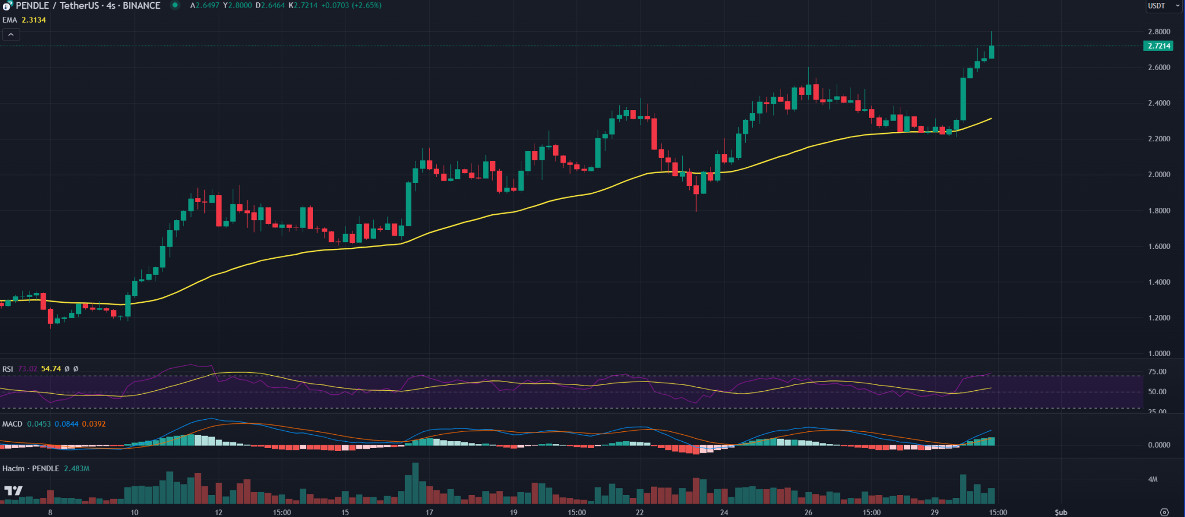1185x517 pixels.
Task: Click the orange MACD signal value 0.0392
Action: tap(94, 424)
